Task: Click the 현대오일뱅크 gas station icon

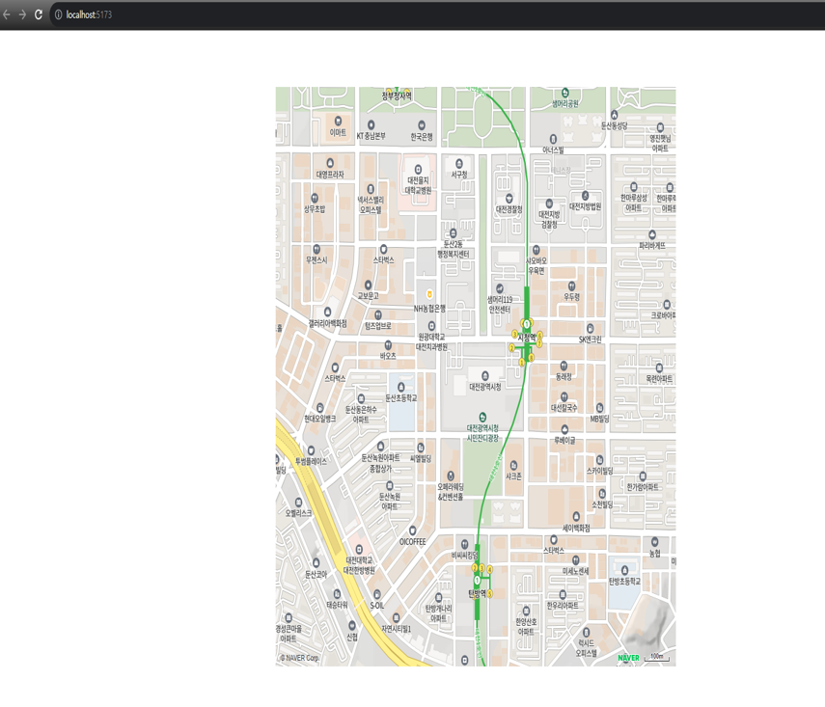Action: [x=320, y=408]
